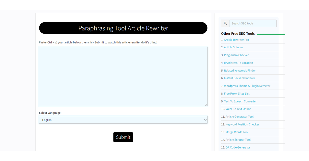Screen dimensions: 309x161
Task: Click the Other Free SEO Tools heading
Action: pos(238,33)
